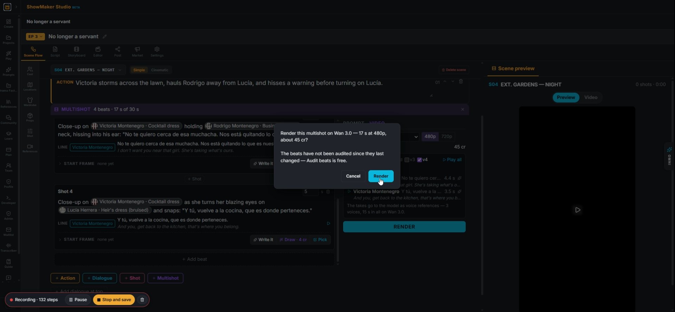Move the action block up with the arrow
Screen dimensions: 675x312
point(445,82)
